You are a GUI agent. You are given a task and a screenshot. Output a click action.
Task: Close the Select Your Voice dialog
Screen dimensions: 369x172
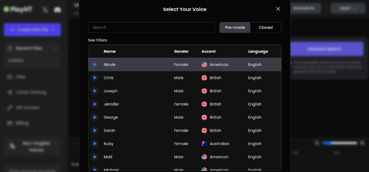(x=278, y=9)
